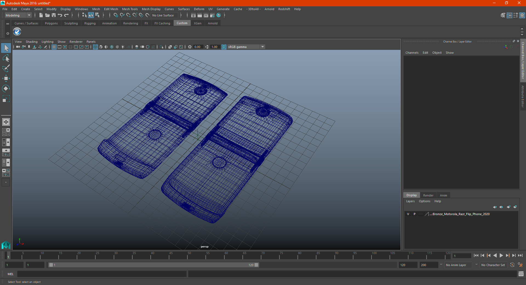
Task: Click the blue checkmark shelf button
Action: (x=17, y=32)
